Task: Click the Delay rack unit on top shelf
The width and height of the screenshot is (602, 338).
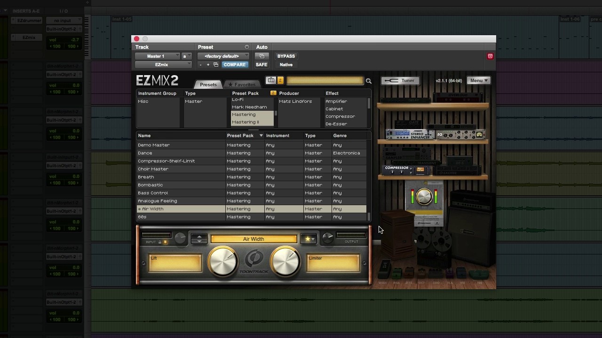Action: 405,100
